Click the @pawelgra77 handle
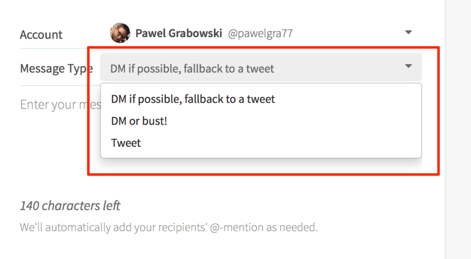The image size is (471, 259). [x=260, y=33]
